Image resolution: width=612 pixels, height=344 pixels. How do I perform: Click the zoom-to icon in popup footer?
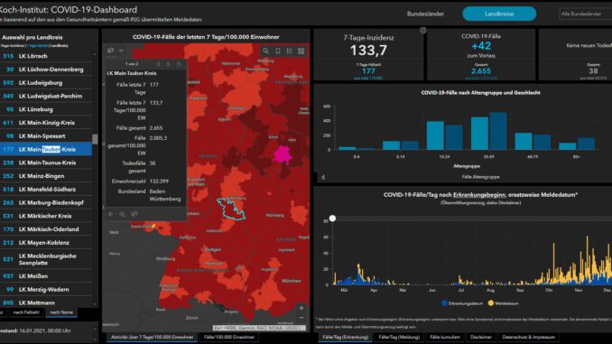[123, 214]
